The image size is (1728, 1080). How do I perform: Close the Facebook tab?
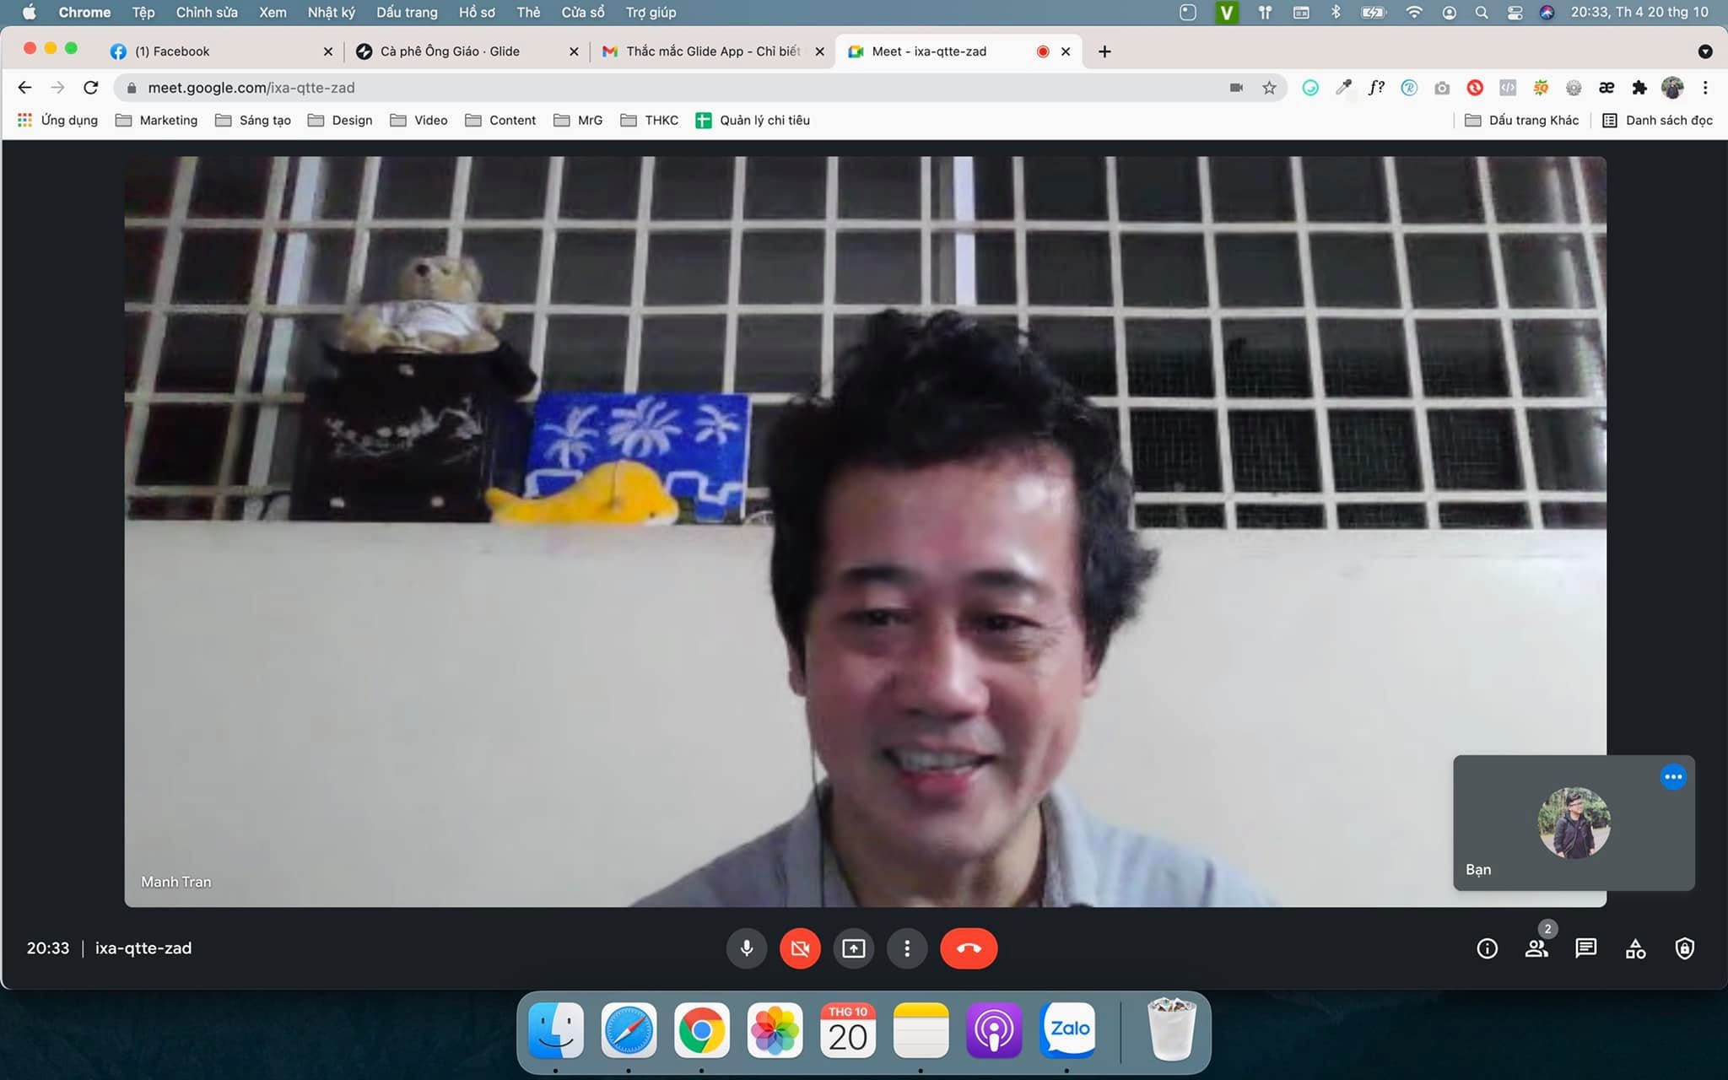click(x=328, y=51)
